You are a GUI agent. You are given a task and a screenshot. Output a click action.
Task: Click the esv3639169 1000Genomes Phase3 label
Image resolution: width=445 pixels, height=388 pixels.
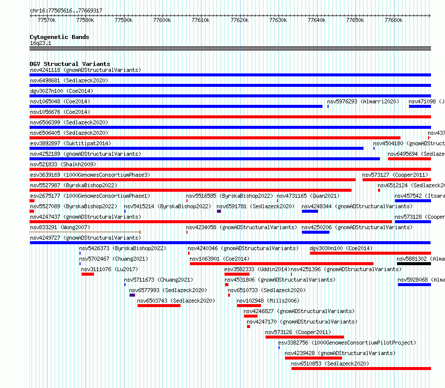(90, 175)
